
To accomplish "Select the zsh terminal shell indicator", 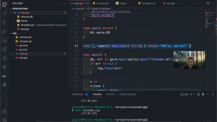I will tap(184, 94).
